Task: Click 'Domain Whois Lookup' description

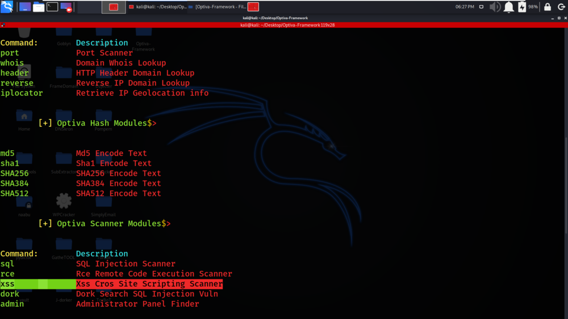Action: coord(121,63)
